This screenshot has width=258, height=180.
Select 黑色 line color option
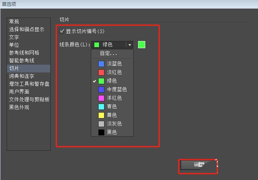click(x=112, y=132)
